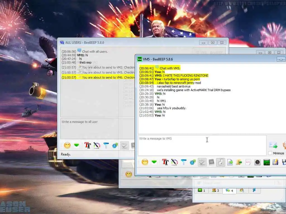Click the 'Write a message to VM5' input
The width and height of the screenshot is (286, 214).
202,145
